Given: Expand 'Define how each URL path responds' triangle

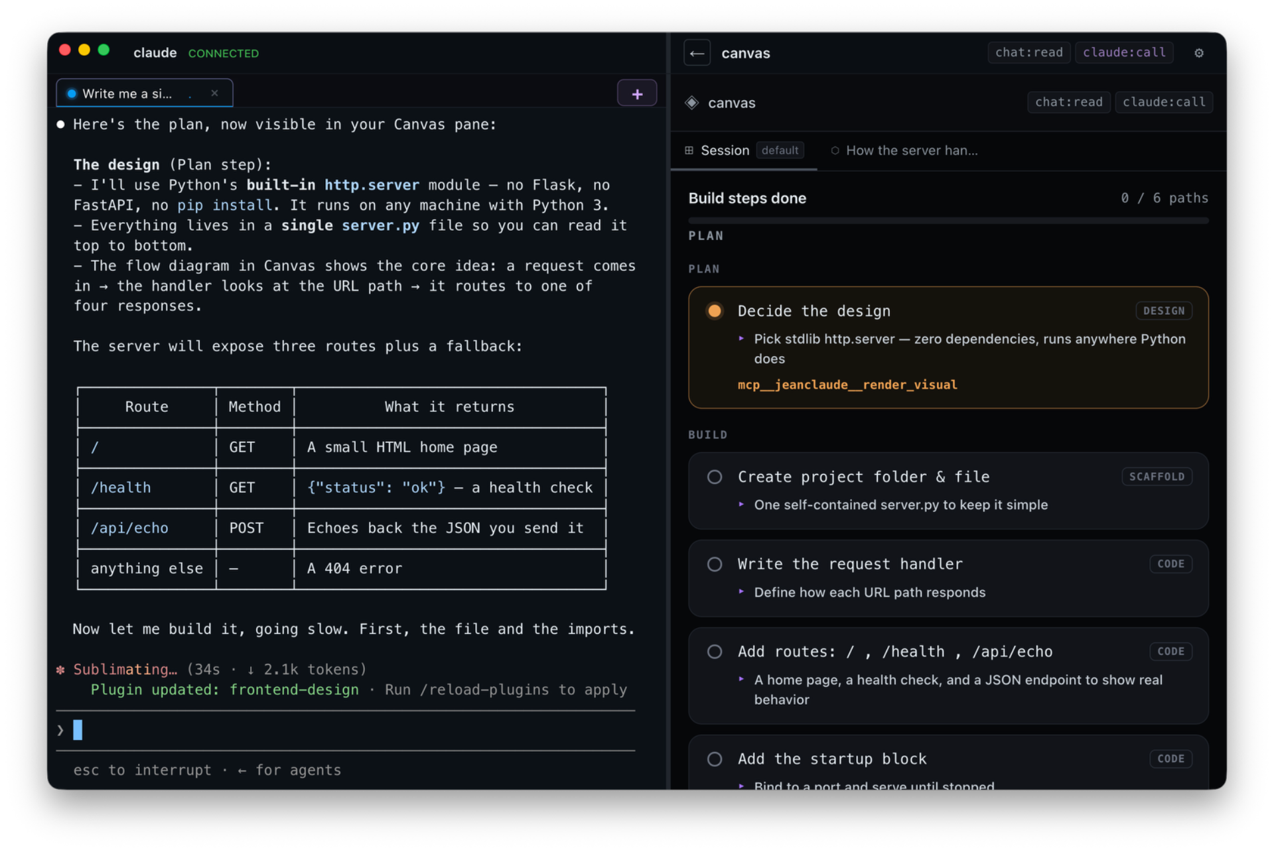Looking at the screenshot, I should point(741,591).
